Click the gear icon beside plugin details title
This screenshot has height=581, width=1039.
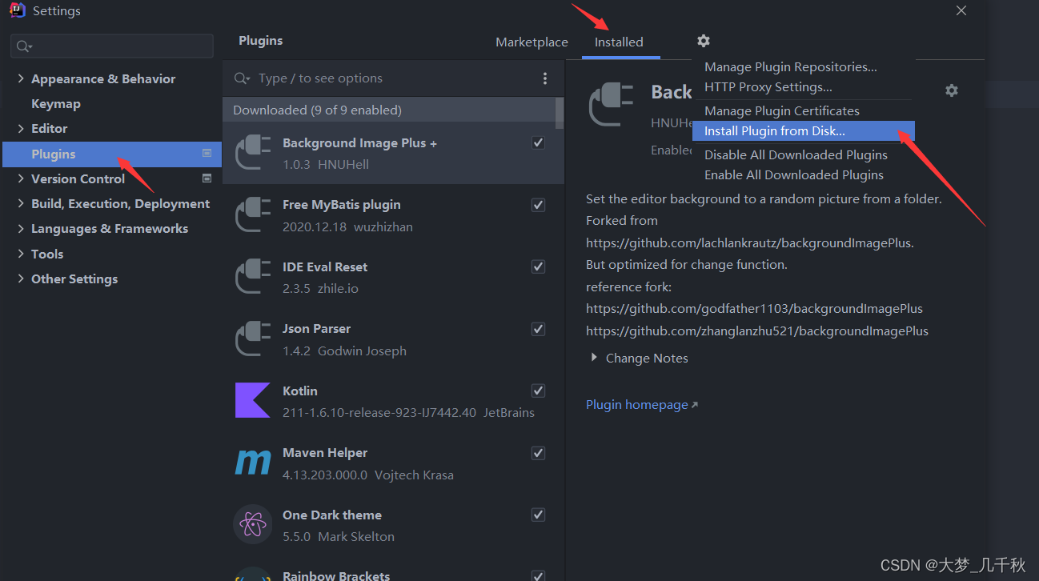coord(951,90)
